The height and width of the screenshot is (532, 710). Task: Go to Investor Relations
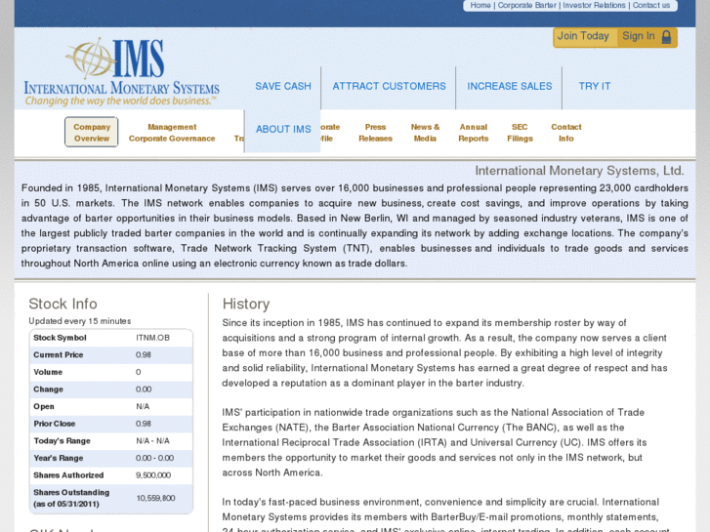click(x=594, y=5)
